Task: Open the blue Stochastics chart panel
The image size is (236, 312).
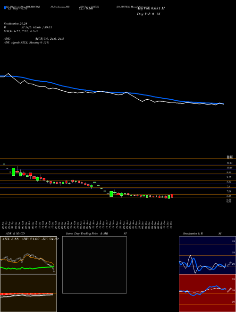Action: coord(207,255)
